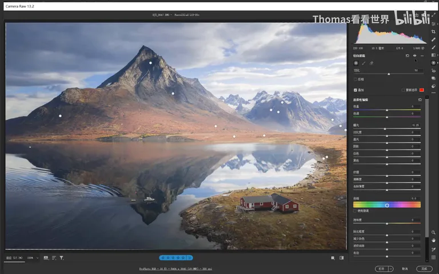Select the Spot Removal tool

point(433,39)
